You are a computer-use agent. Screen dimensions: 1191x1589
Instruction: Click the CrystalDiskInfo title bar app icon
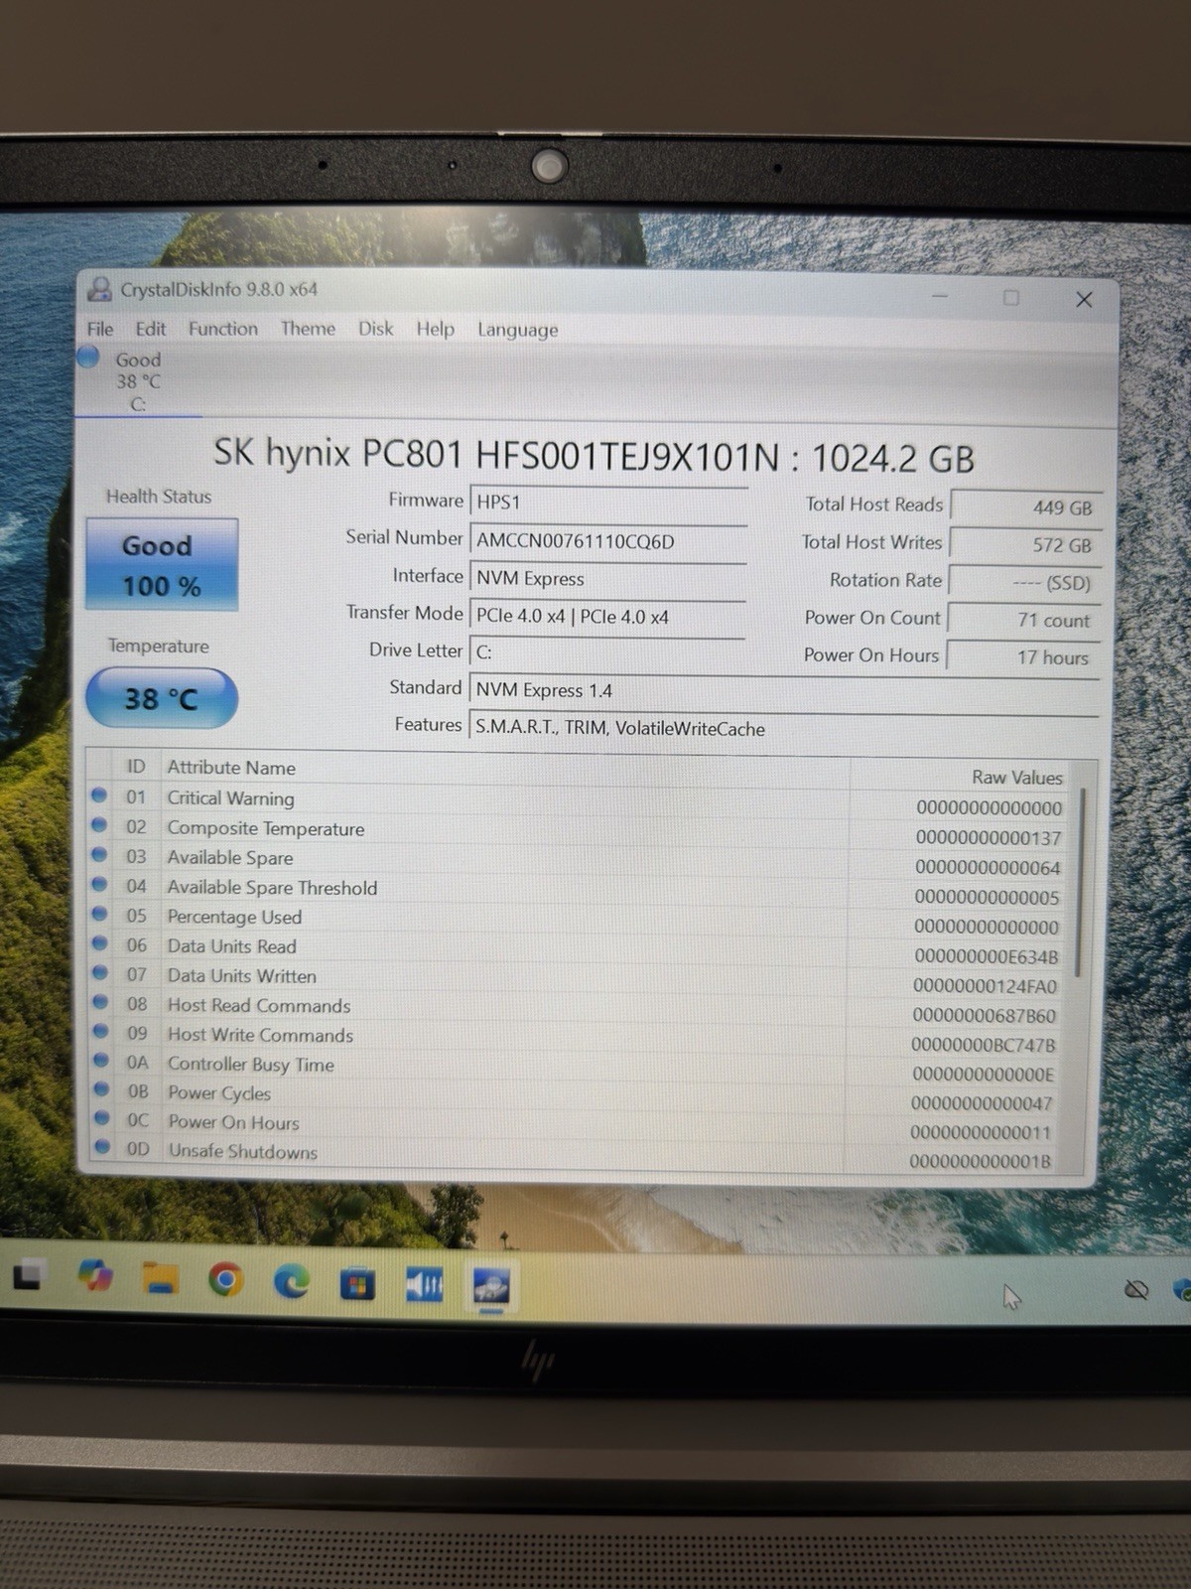click(x=99, y=289)
